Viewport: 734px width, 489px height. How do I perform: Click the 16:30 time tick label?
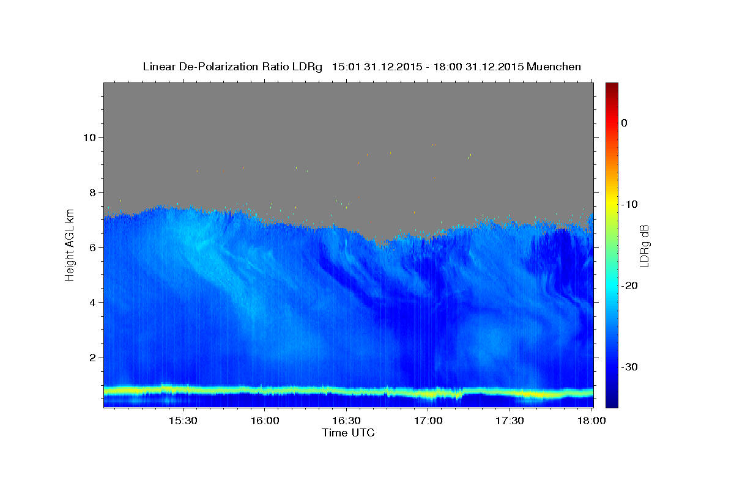click(346, 421)
